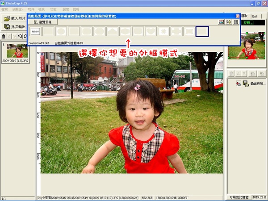Open the 編輯(E) menu

click(17, 9)
